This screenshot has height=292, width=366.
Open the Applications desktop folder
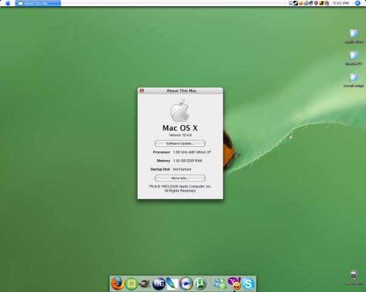(354, 36)
